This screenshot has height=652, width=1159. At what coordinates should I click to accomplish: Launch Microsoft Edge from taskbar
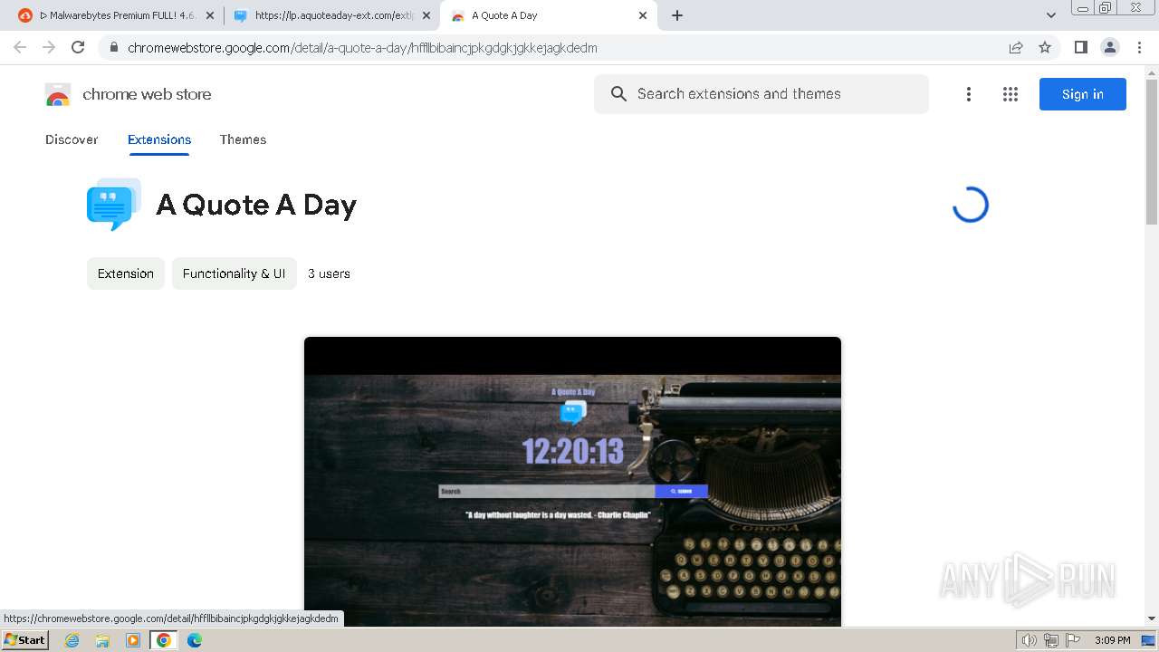pyautogui.click(x=195, y=640)
